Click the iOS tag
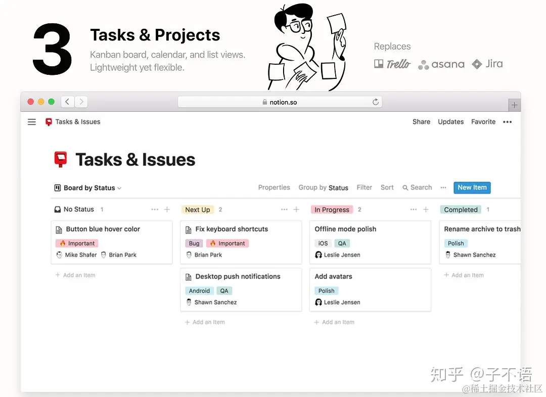Image resolution: width=546 pixels, height=397 pixels. click(323, 243)
